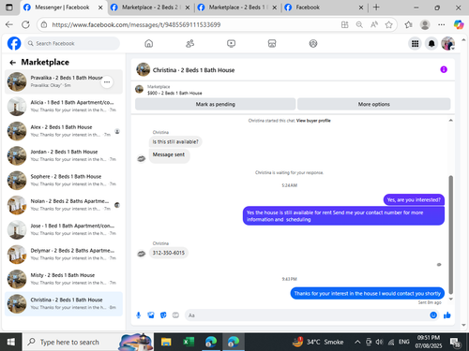Open View buyer profile link
469x351 pixels.
tap(313, 121)
